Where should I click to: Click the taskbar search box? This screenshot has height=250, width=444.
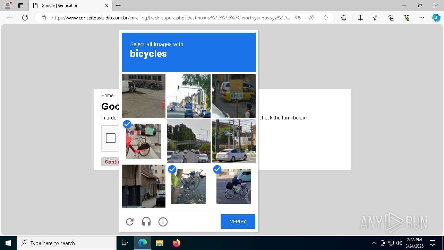(67, 243)
